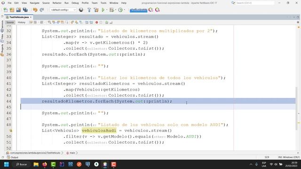Click the Last Edit icon in editor toolbar
301x169 pixels.
[x=31, y=23]
